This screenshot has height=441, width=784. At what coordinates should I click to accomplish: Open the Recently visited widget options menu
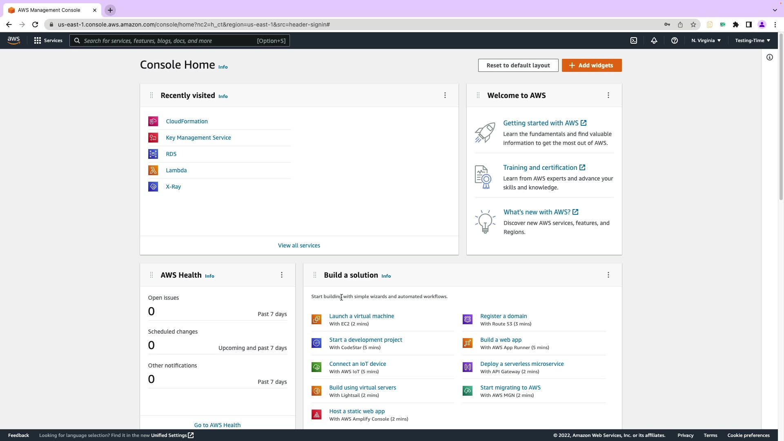point(445,96)
